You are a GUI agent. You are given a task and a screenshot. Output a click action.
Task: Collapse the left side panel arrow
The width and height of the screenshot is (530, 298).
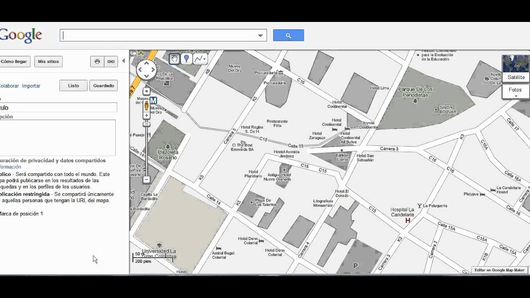pos(123,61)
